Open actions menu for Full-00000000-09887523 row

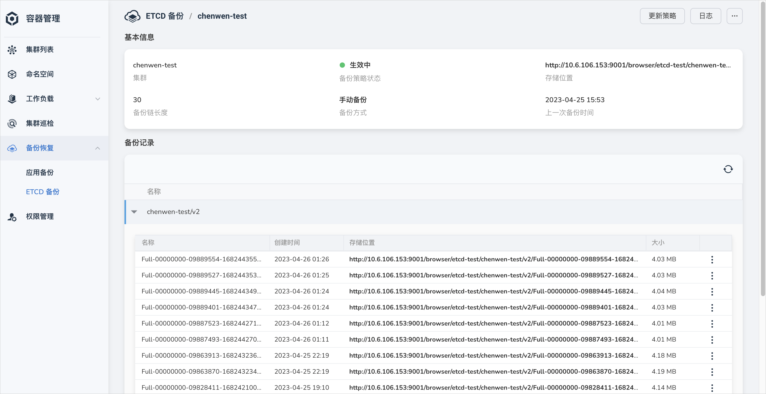712,324
